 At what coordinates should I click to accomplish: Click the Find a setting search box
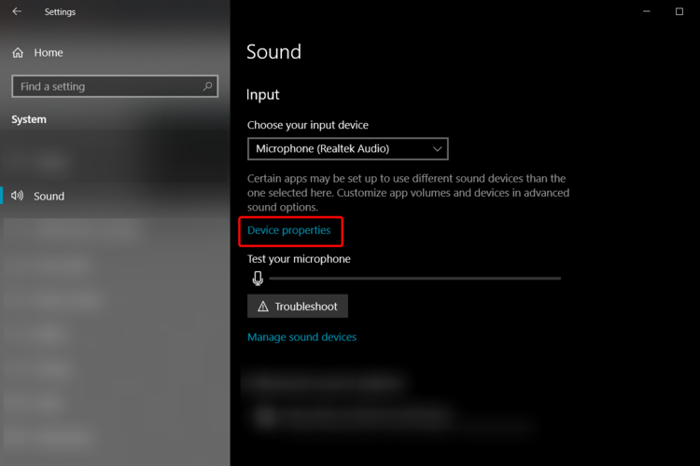pos(105,86)
